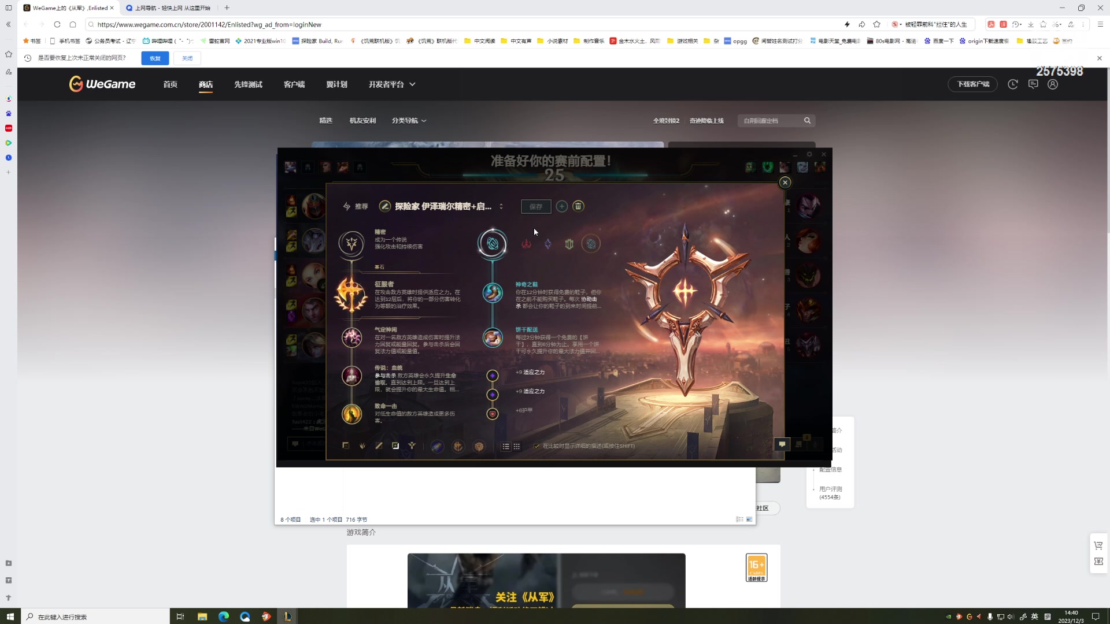Add a new rune page with plus
1110x624 pixels.
click(x=561, y=206)
